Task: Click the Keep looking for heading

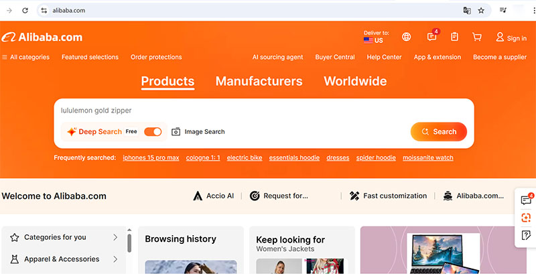Action: [290, 239]
